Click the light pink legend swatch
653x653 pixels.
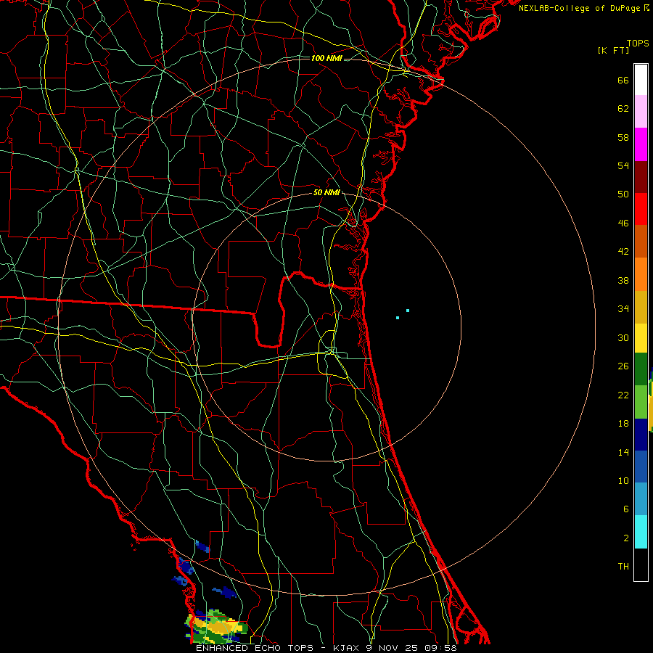point(641,111)
